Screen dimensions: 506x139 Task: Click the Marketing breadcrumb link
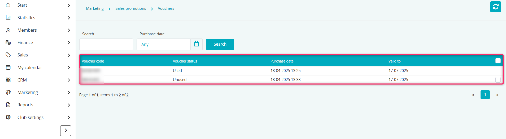click(x=95, y=8)
